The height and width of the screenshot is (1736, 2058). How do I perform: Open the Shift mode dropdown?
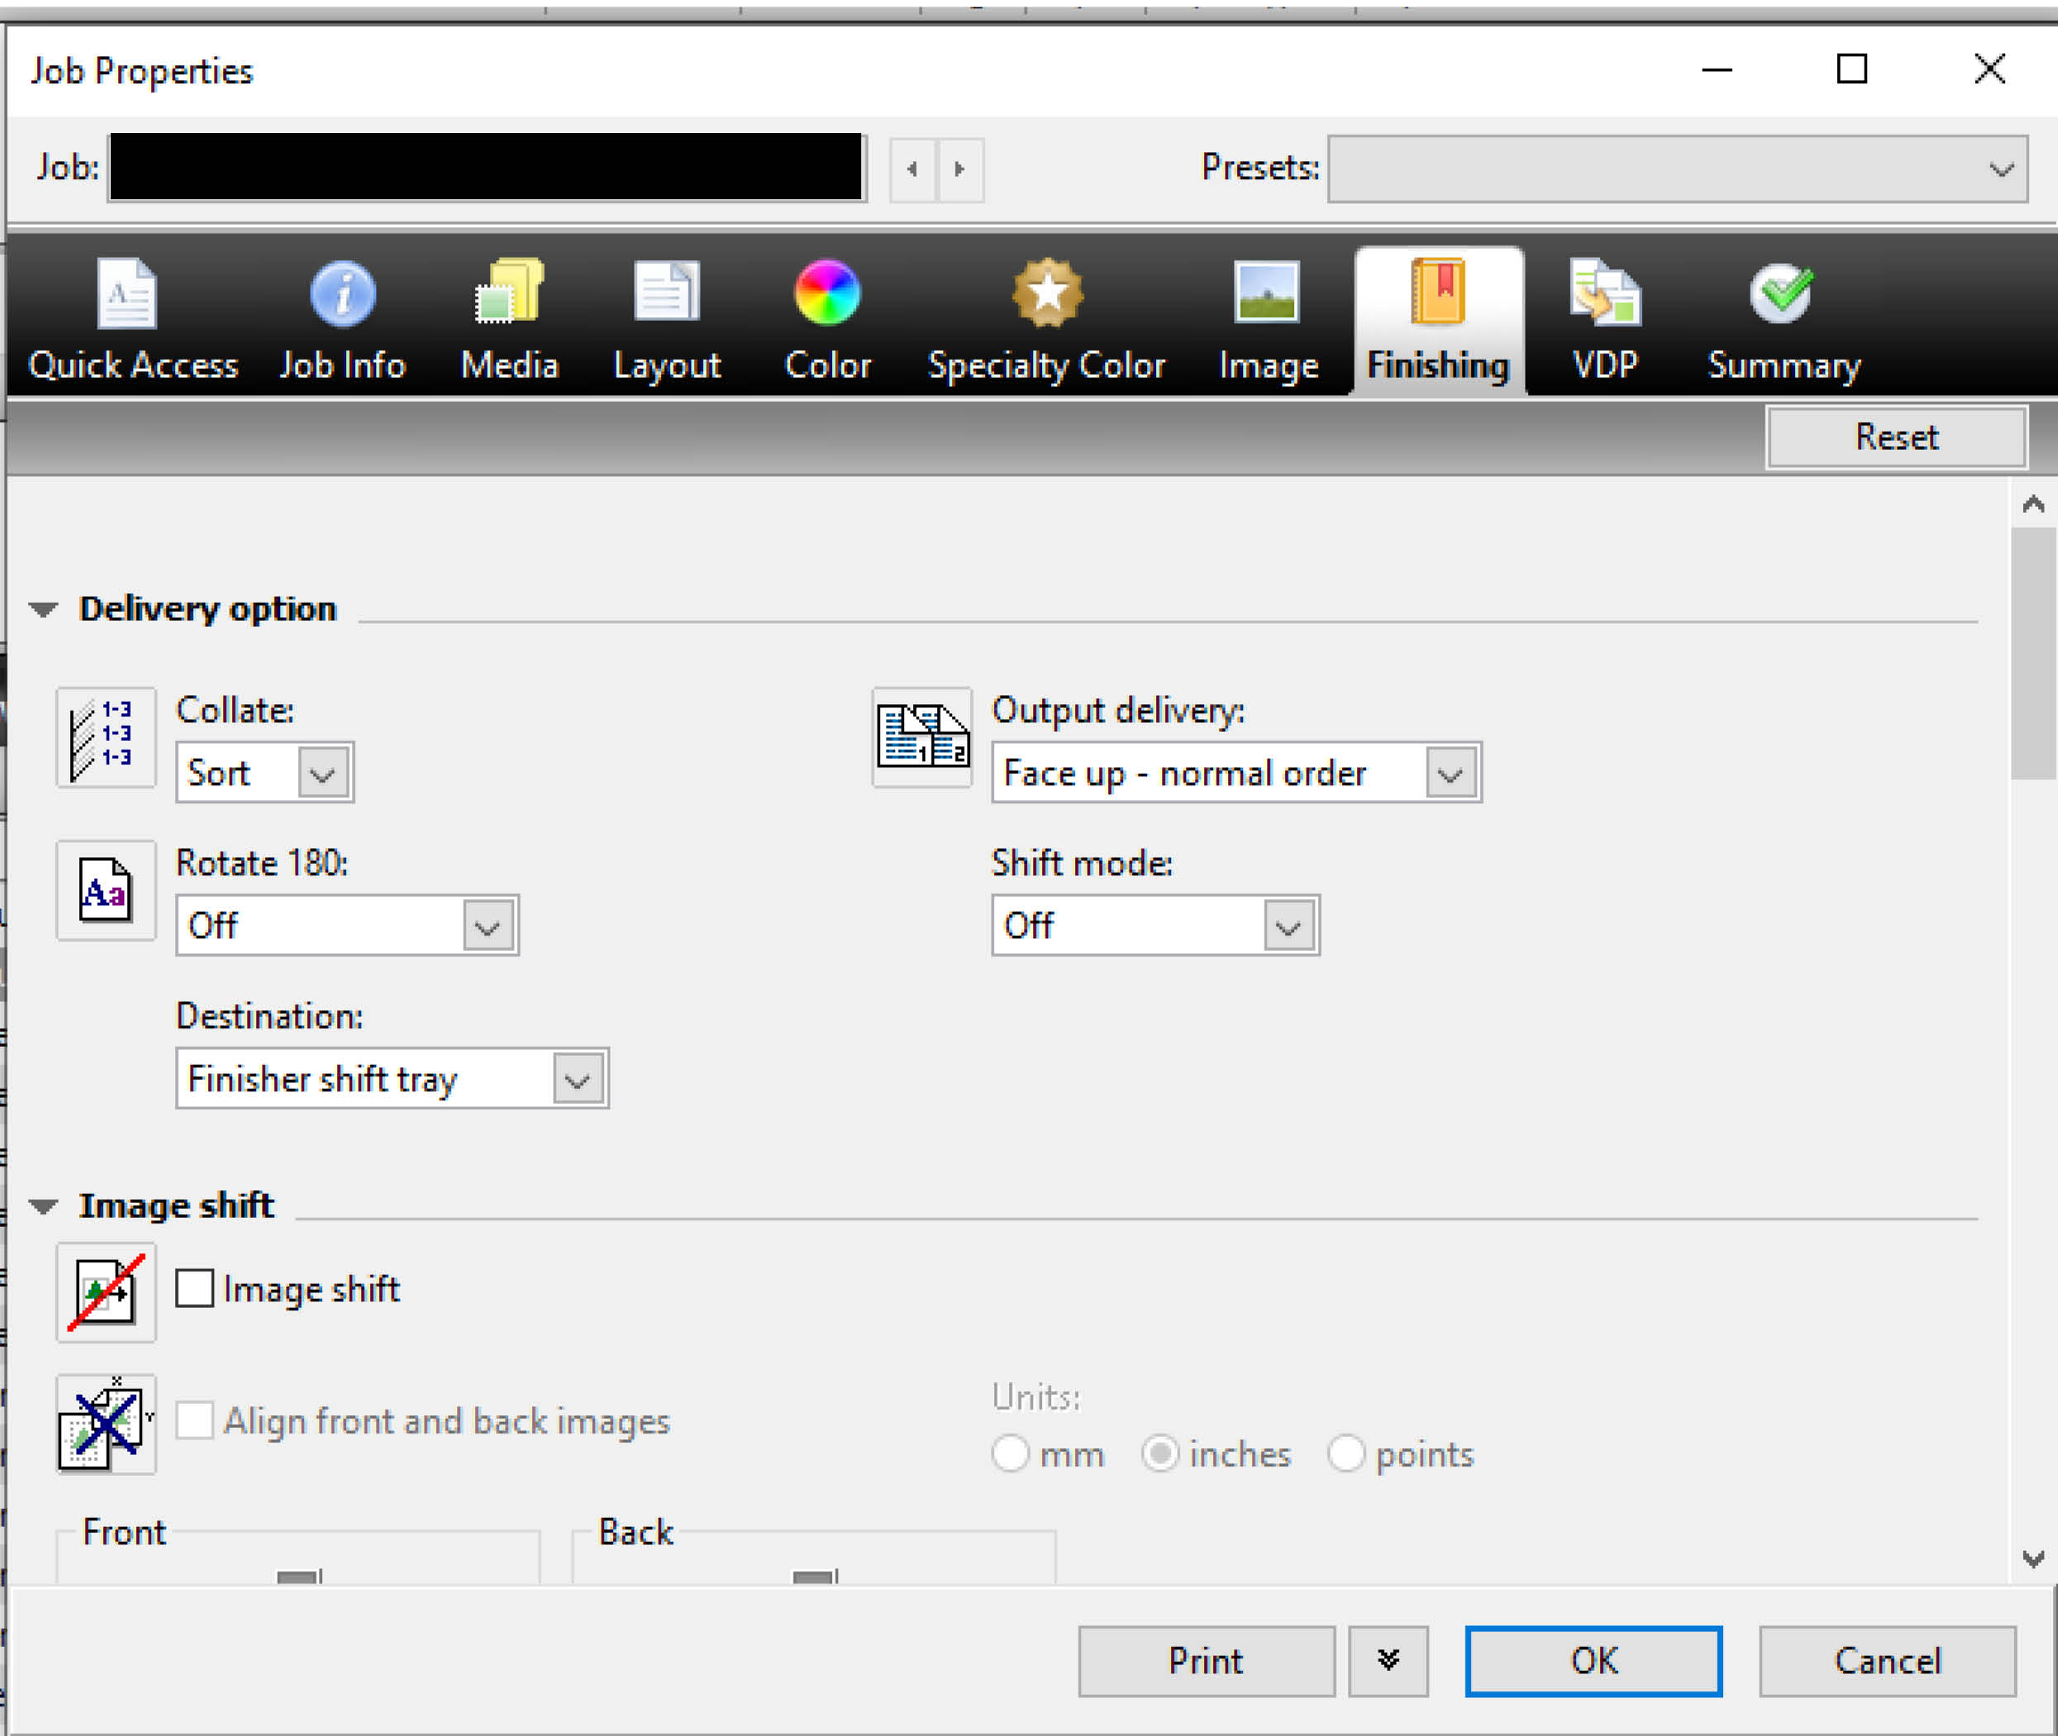(x=1155, y=925)
